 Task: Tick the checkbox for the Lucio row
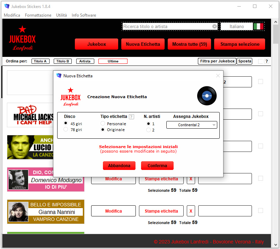(x=261, y=146)
